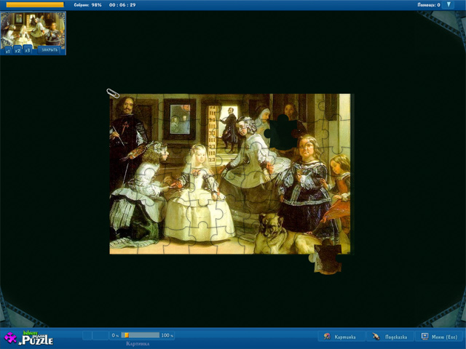Click the palette icon on Картинка button
Viewport: 466px width, 349px height.
point(328,337)
